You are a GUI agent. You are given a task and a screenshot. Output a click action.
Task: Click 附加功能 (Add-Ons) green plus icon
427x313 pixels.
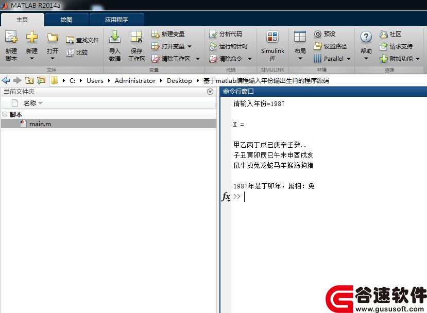coord(383,59)
